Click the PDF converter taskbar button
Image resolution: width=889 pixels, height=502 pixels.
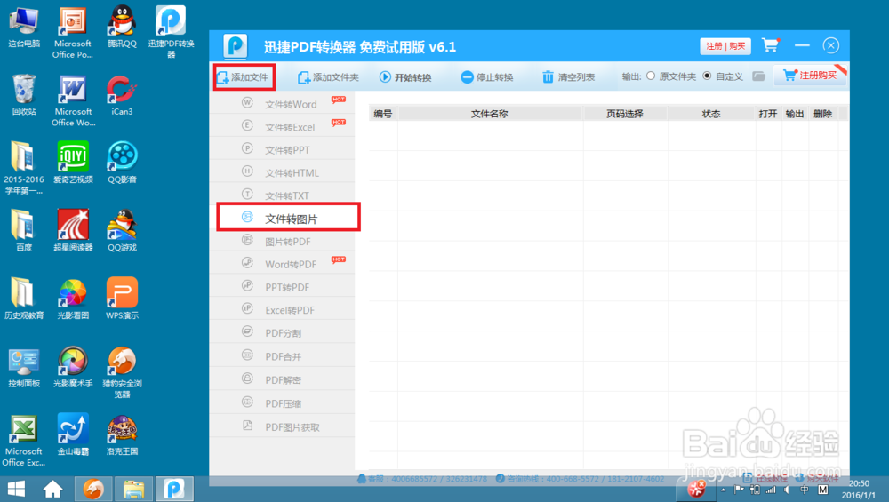pyautogui.click(x=174, y=489)
